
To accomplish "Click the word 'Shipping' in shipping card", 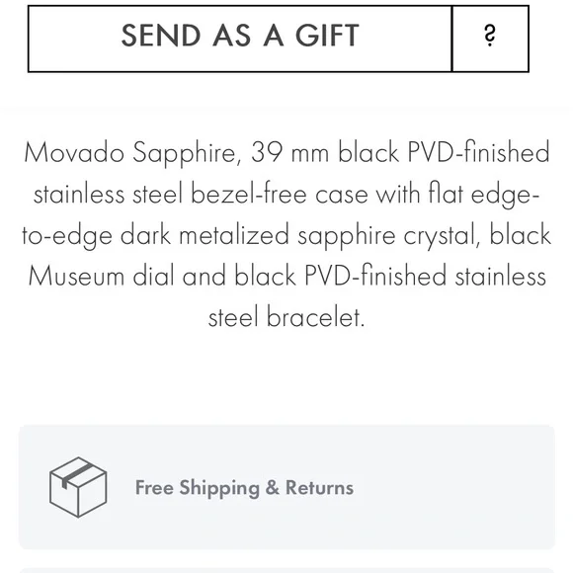I will click(x=219, y=488).
